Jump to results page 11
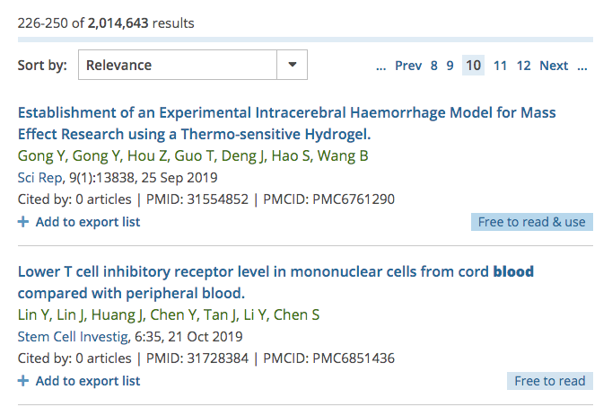 tap(501, 66)
